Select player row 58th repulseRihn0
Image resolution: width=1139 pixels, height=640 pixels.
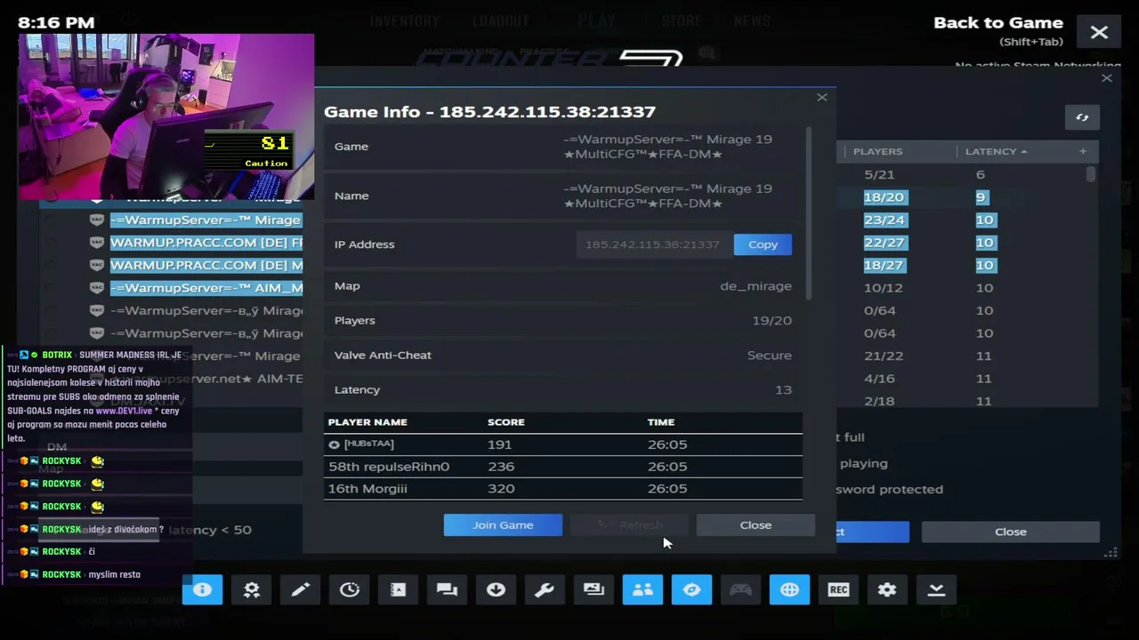[563, 467]
